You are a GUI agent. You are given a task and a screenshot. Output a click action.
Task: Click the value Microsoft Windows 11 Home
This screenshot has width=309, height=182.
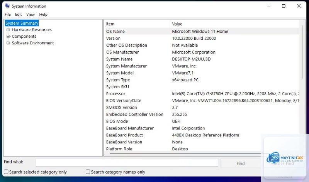click(200, 31)
